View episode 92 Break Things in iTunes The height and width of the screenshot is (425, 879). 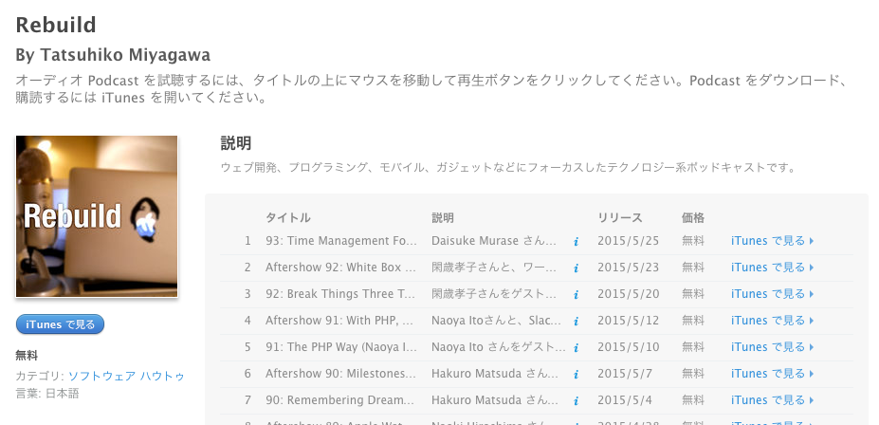(772, 294)
